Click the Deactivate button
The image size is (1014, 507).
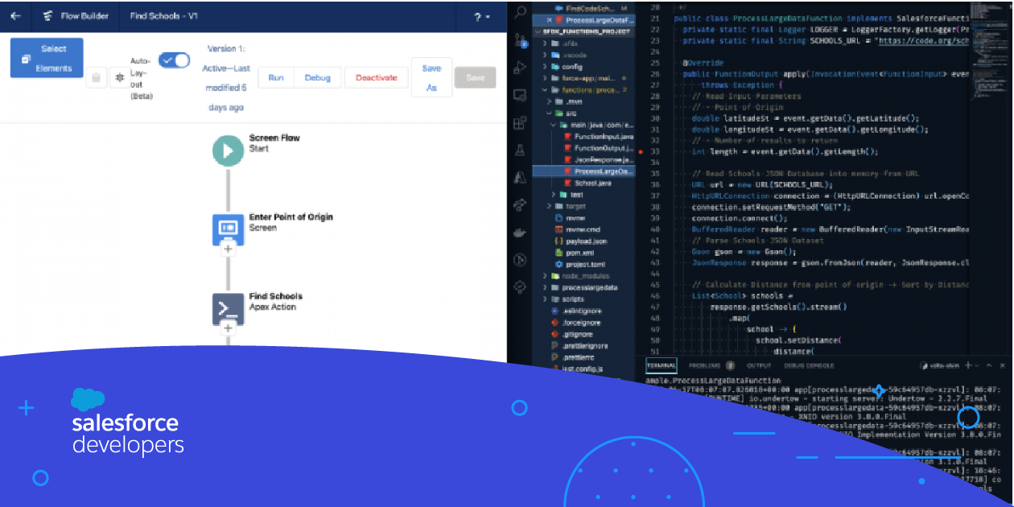pyautogui.click(x=376, y=78)
